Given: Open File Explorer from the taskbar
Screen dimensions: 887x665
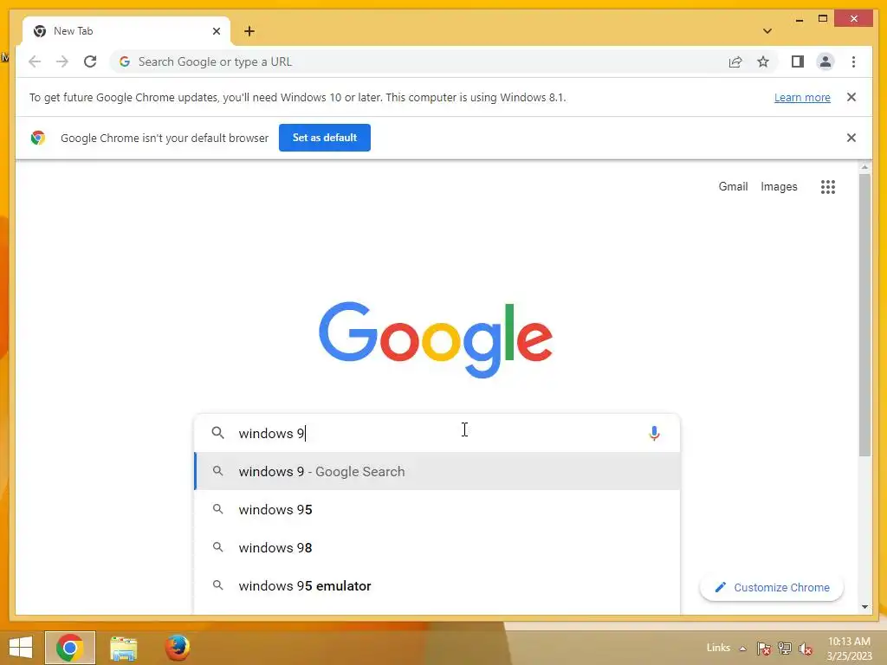Looking at the screenshot, I should coord(123,648).
